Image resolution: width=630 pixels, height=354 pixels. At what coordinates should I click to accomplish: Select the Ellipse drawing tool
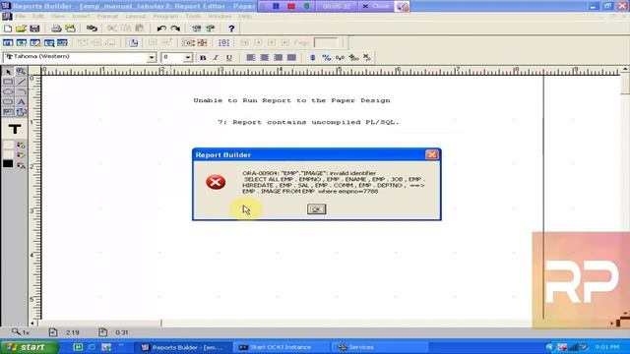(8, 91)
